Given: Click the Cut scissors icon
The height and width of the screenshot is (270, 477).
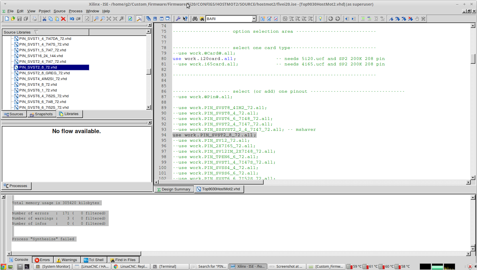Looking at the screenshot, I should point(44,19).
